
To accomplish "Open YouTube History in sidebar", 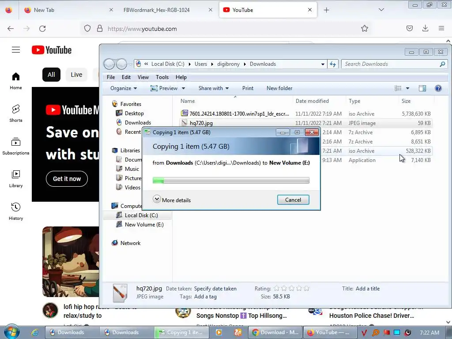I will click(16, 211).
